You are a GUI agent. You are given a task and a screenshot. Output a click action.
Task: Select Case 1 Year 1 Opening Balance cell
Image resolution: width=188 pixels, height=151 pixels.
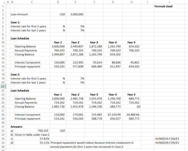point(58,47)
